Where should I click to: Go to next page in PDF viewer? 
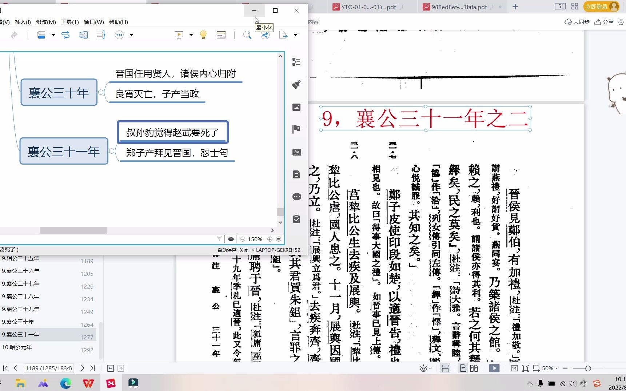coord(83,368)
